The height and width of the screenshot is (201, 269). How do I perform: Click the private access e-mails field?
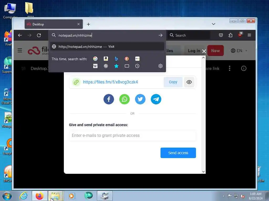(x=132, y=136)
